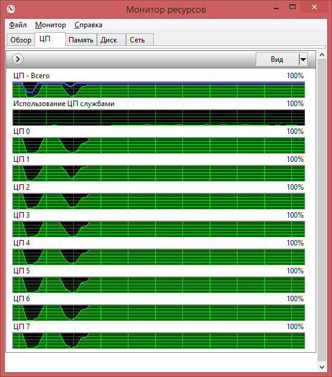Click the ЦП - Всего graph
This screenshot has width=332, height=377.
(x=159, y=90)
